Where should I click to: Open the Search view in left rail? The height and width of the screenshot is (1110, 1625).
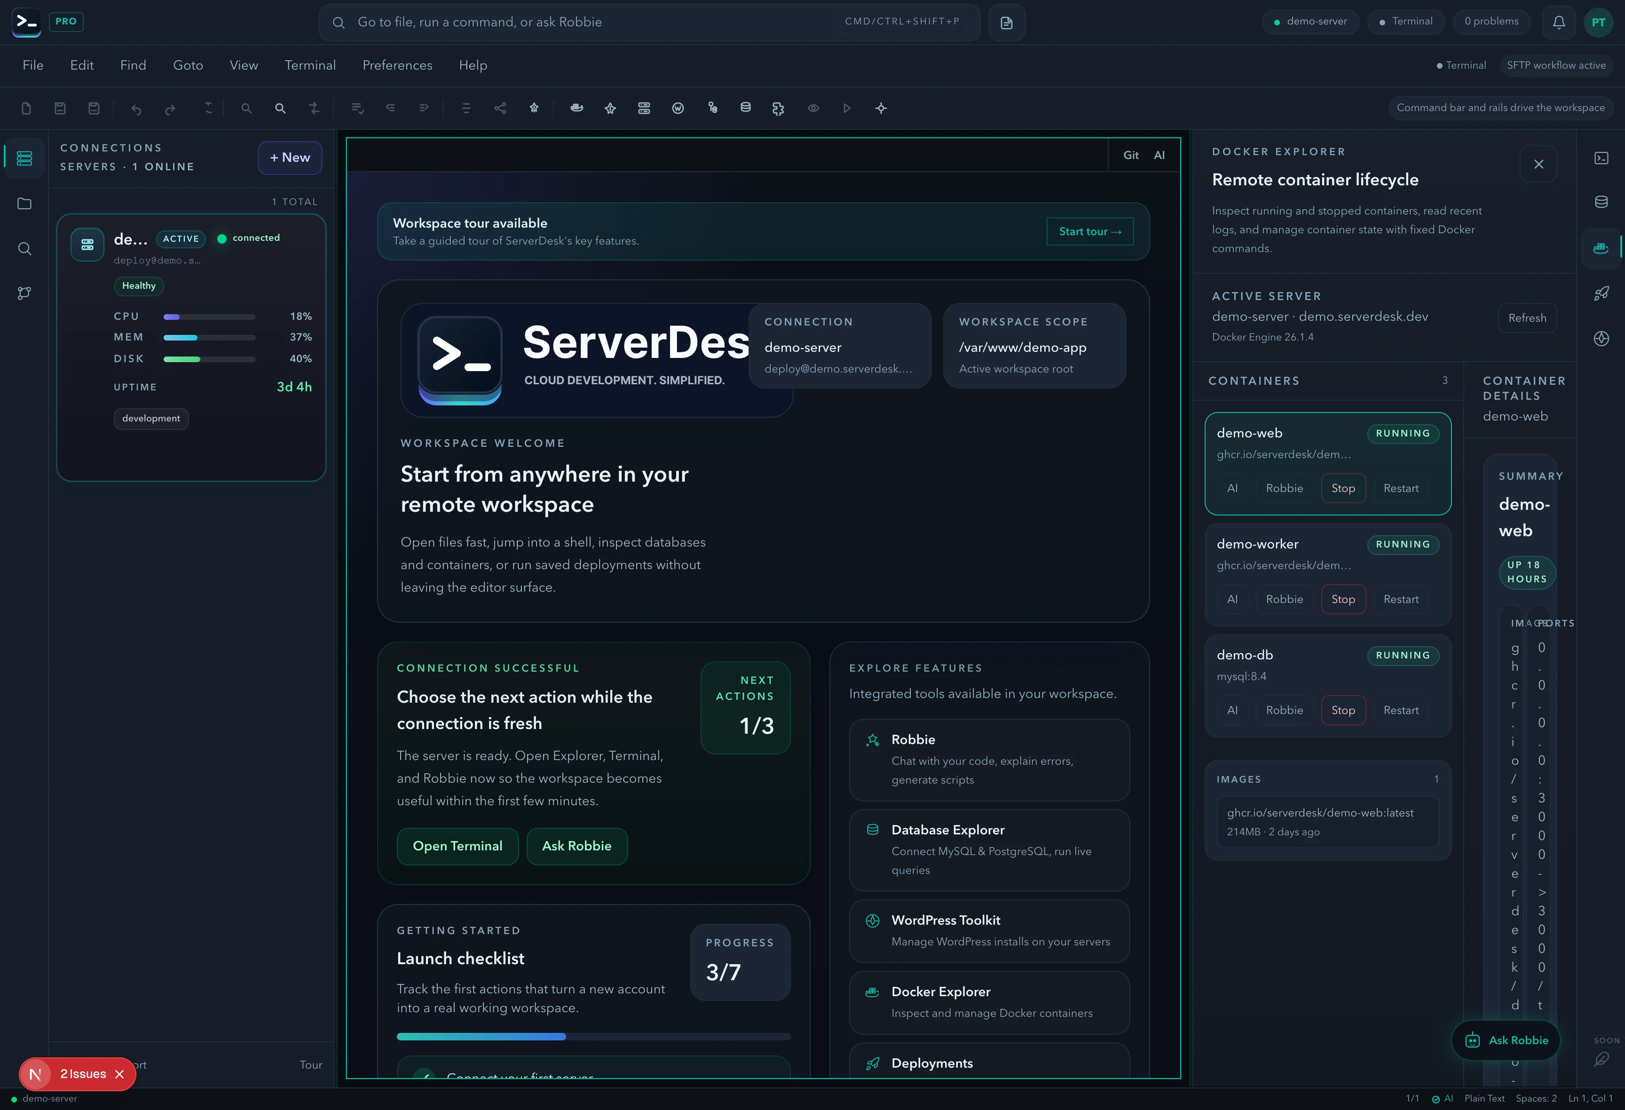[x=24, y=248]
